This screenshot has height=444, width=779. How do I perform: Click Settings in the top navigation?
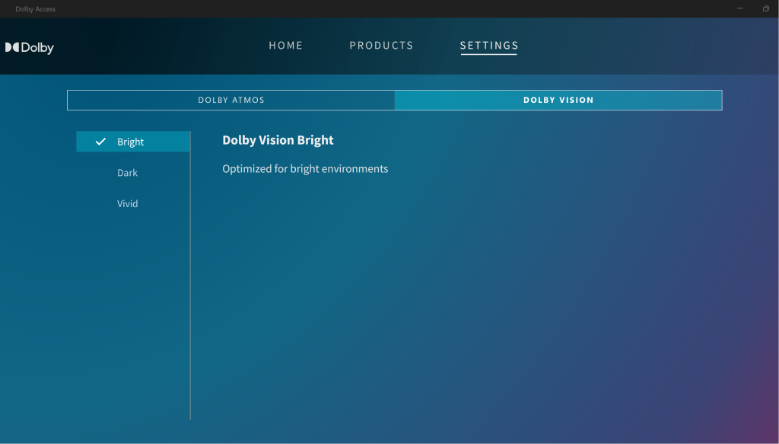pos(488,46)
